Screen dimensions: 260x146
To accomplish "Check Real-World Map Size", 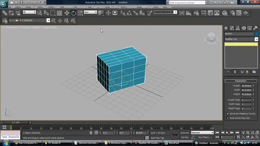I will 227,118.
